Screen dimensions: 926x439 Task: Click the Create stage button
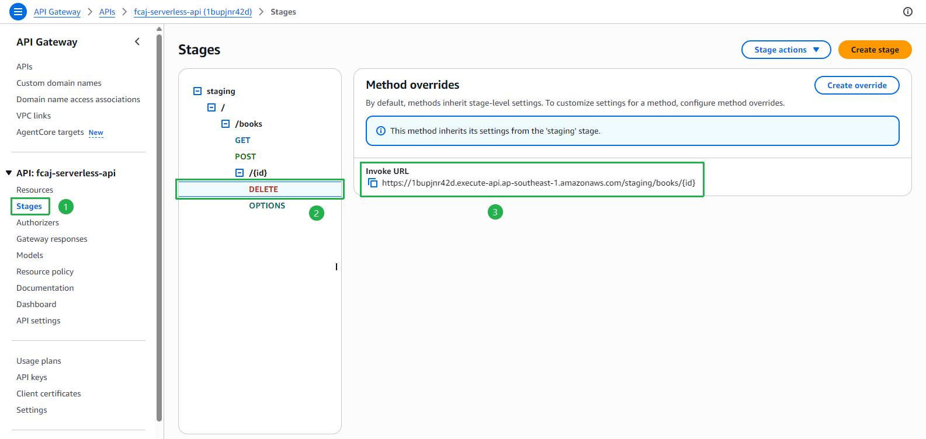[x=875, y=50]
